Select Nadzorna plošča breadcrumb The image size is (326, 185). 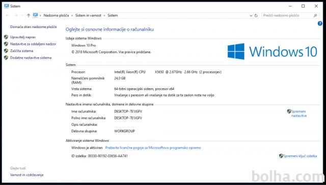pos(56,15)
